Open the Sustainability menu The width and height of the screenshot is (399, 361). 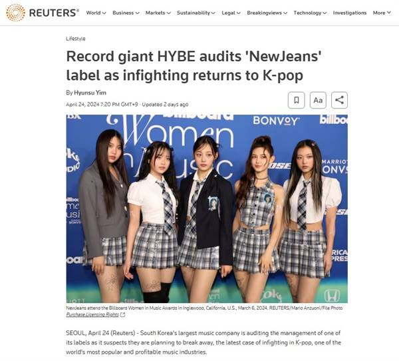[x=196, y=13]
